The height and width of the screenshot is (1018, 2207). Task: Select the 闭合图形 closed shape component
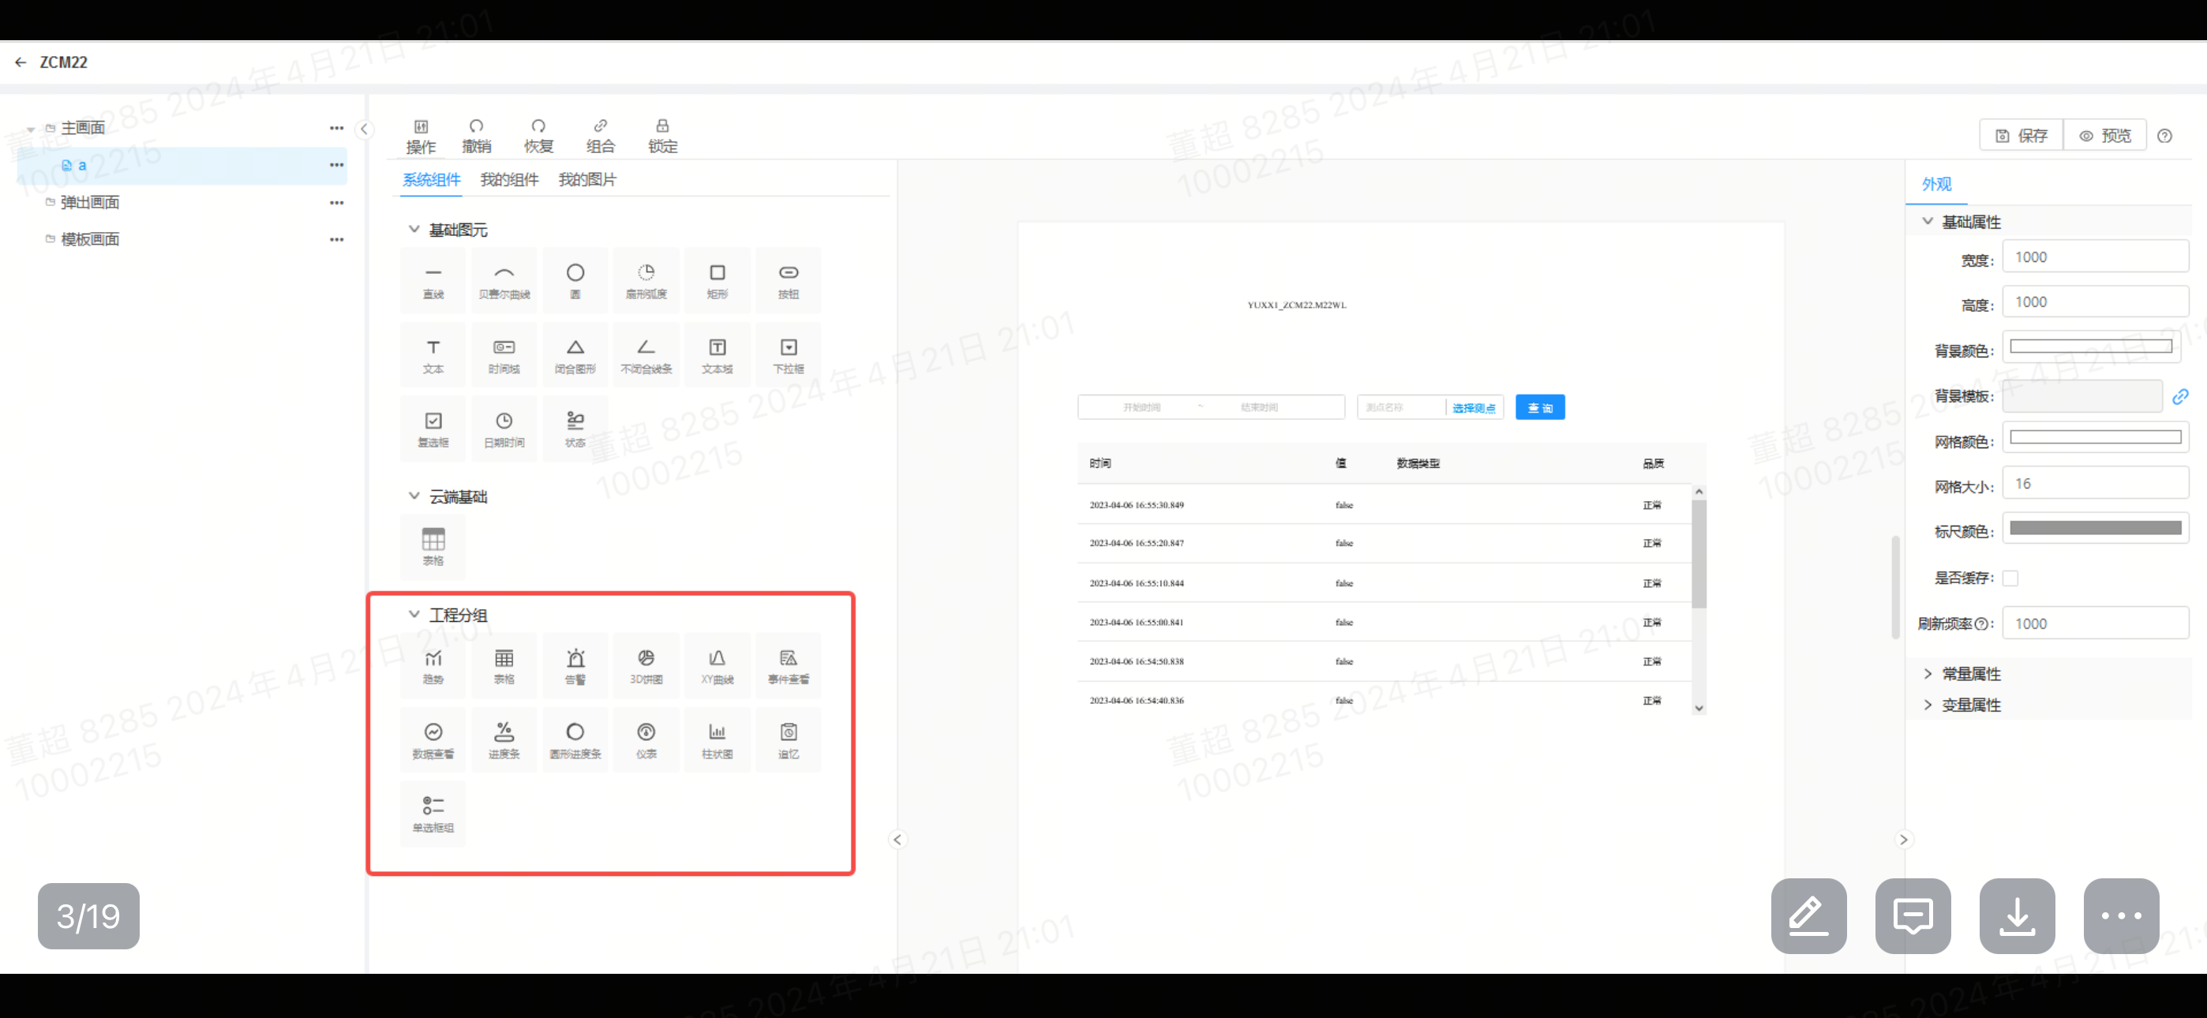(575, 355)
